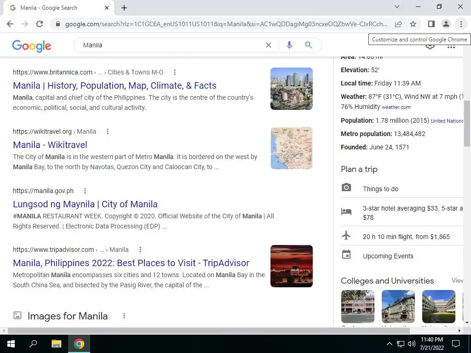
Task: Close the Manila - Google Search tab
Action: click(107, 8)
